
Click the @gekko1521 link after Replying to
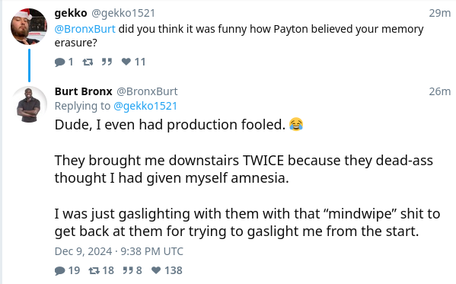[145, 106]
